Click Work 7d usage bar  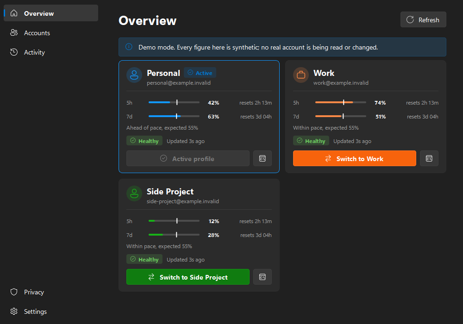(x=340, y=116)
